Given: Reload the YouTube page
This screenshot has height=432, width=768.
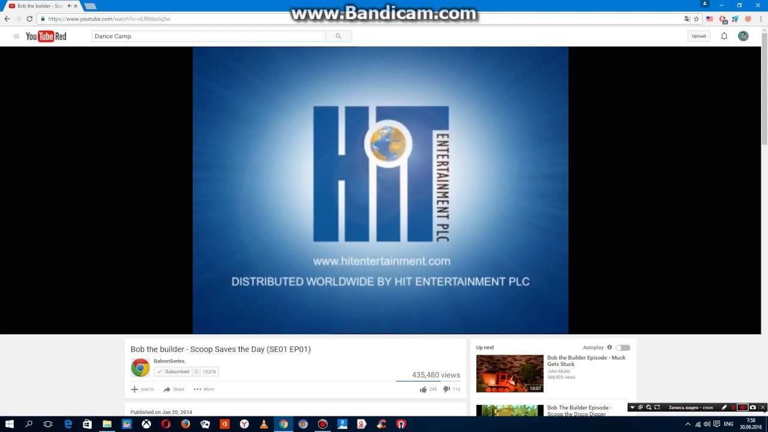Looking at the screenshot, I should [x=29, y=19].
